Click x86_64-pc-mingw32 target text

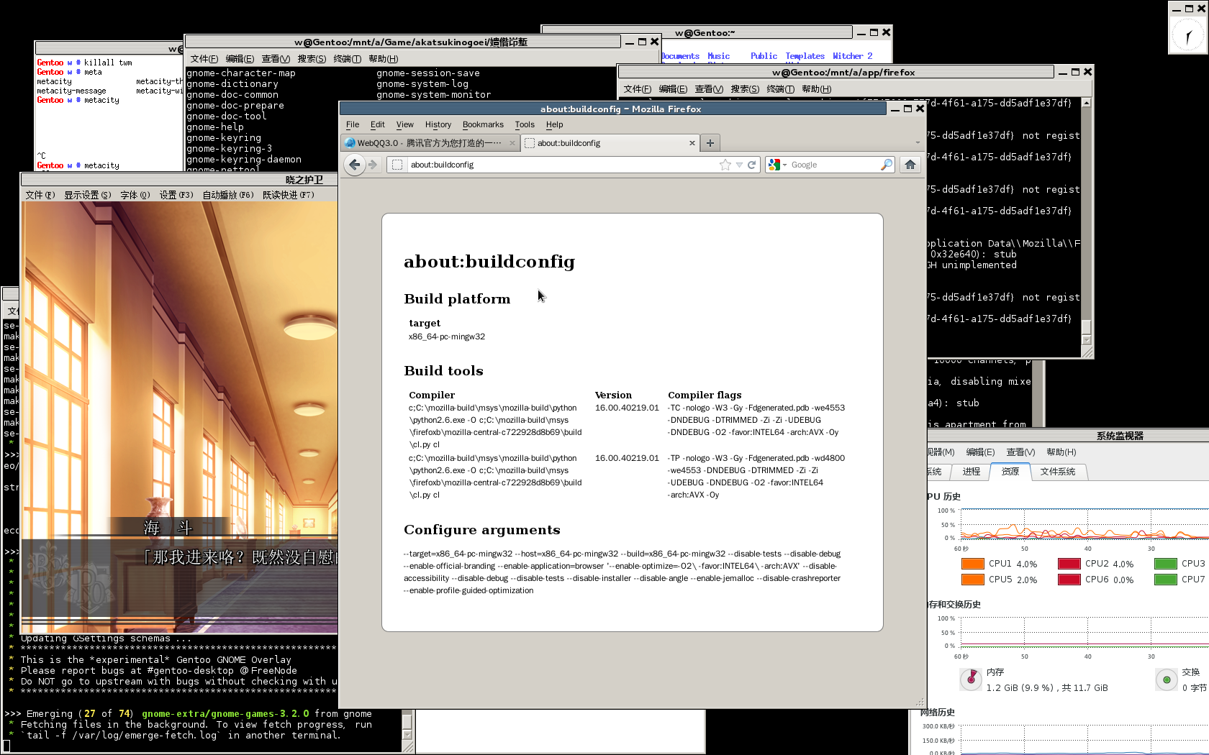447,337
